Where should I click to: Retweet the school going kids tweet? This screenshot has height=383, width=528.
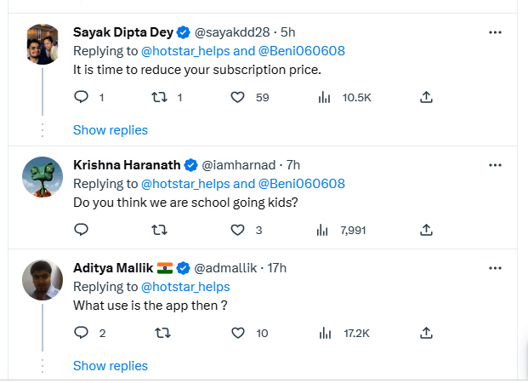[x=159, y=230]
